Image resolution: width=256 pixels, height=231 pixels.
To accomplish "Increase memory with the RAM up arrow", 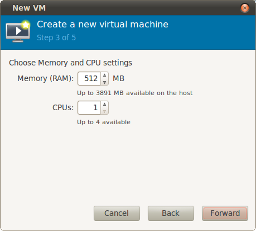I will [105, 75].
